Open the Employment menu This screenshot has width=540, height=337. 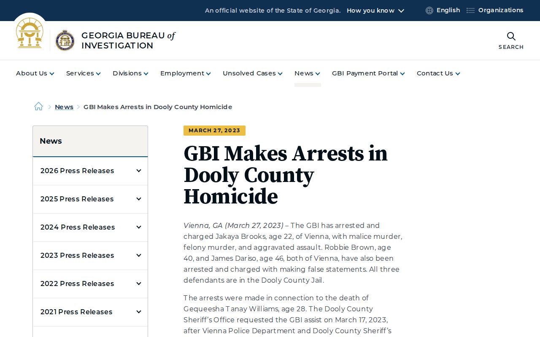pyautogui.click(x=186, y=73)
